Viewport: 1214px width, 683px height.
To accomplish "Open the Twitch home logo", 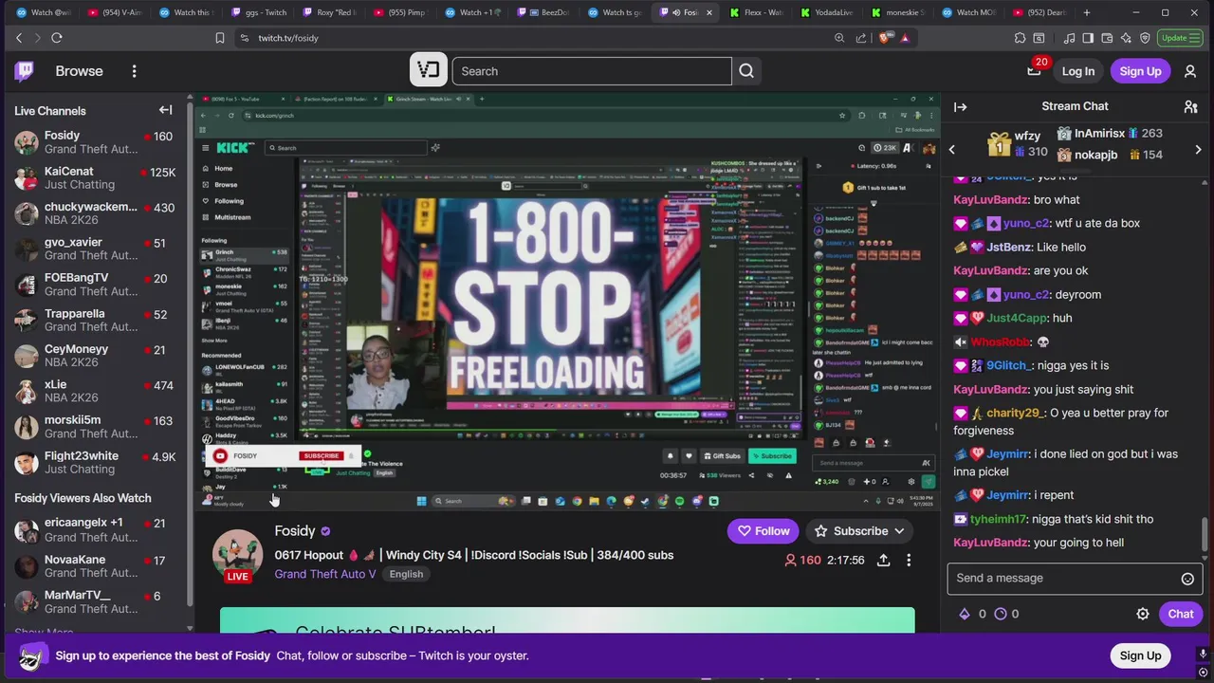I will (x=25, y=71).
